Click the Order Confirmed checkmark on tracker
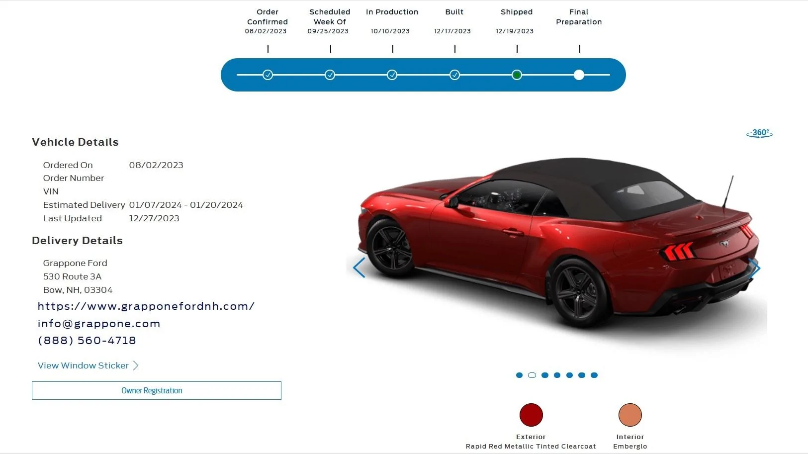Viewport: 808px width, 454px height. coord(268,75)
